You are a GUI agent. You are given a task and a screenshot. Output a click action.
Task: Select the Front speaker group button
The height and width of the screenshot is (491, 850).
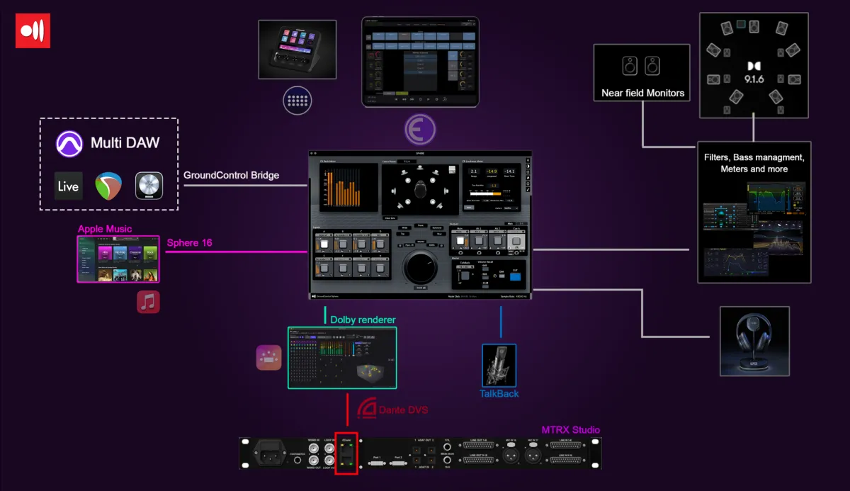point(420,225)
